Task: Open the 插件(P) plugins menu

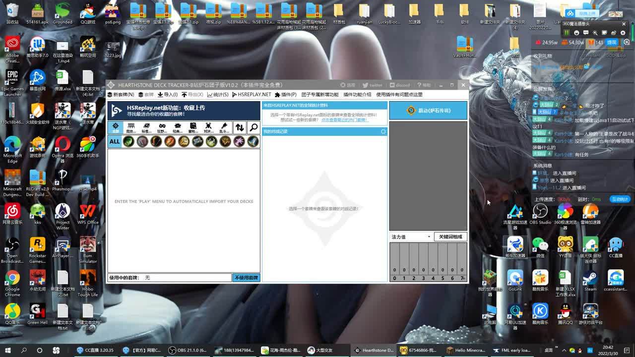Action: [286, 95]
